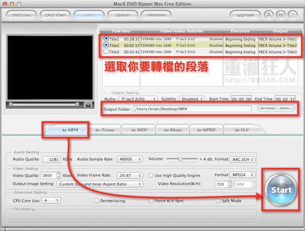Click the Clear button
Image resolution: width=305 pixels, height=231 pixels.
(x=89, y=15)
